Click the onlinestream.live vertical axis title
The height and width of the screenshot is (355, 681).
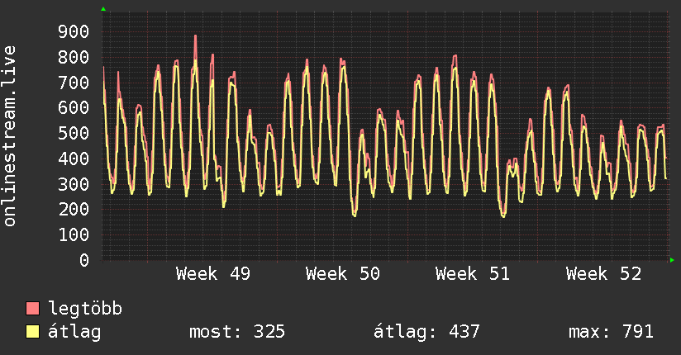(9, 136)
